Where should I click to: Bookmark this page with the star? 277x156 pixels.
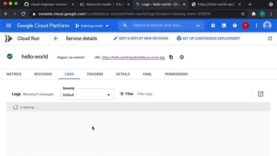tap(243, 14)
